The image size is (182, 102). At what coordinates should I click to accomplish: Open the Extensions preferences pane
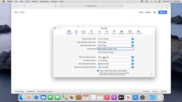coord(130,32)
